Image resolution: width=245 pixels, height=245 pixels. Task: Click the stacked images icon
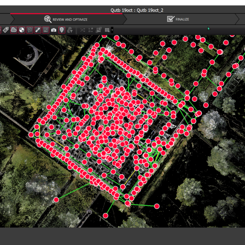click(98, 30)
